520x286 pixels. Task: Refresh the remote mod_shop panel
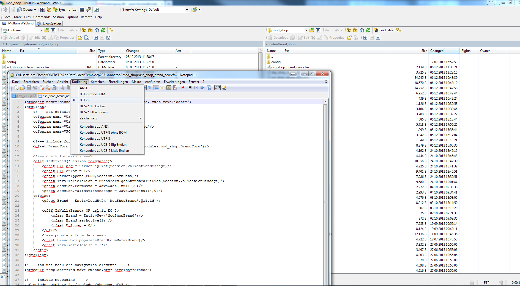pos(368,30)
